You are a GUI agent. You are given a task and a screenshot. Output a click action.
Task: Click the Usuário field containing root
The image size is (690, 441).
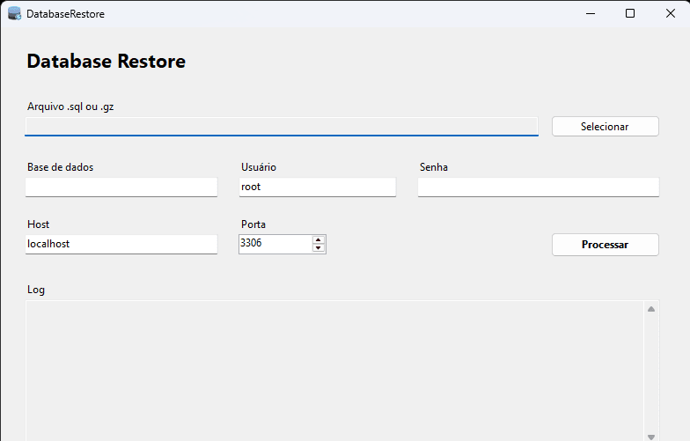tap(317, 187)
